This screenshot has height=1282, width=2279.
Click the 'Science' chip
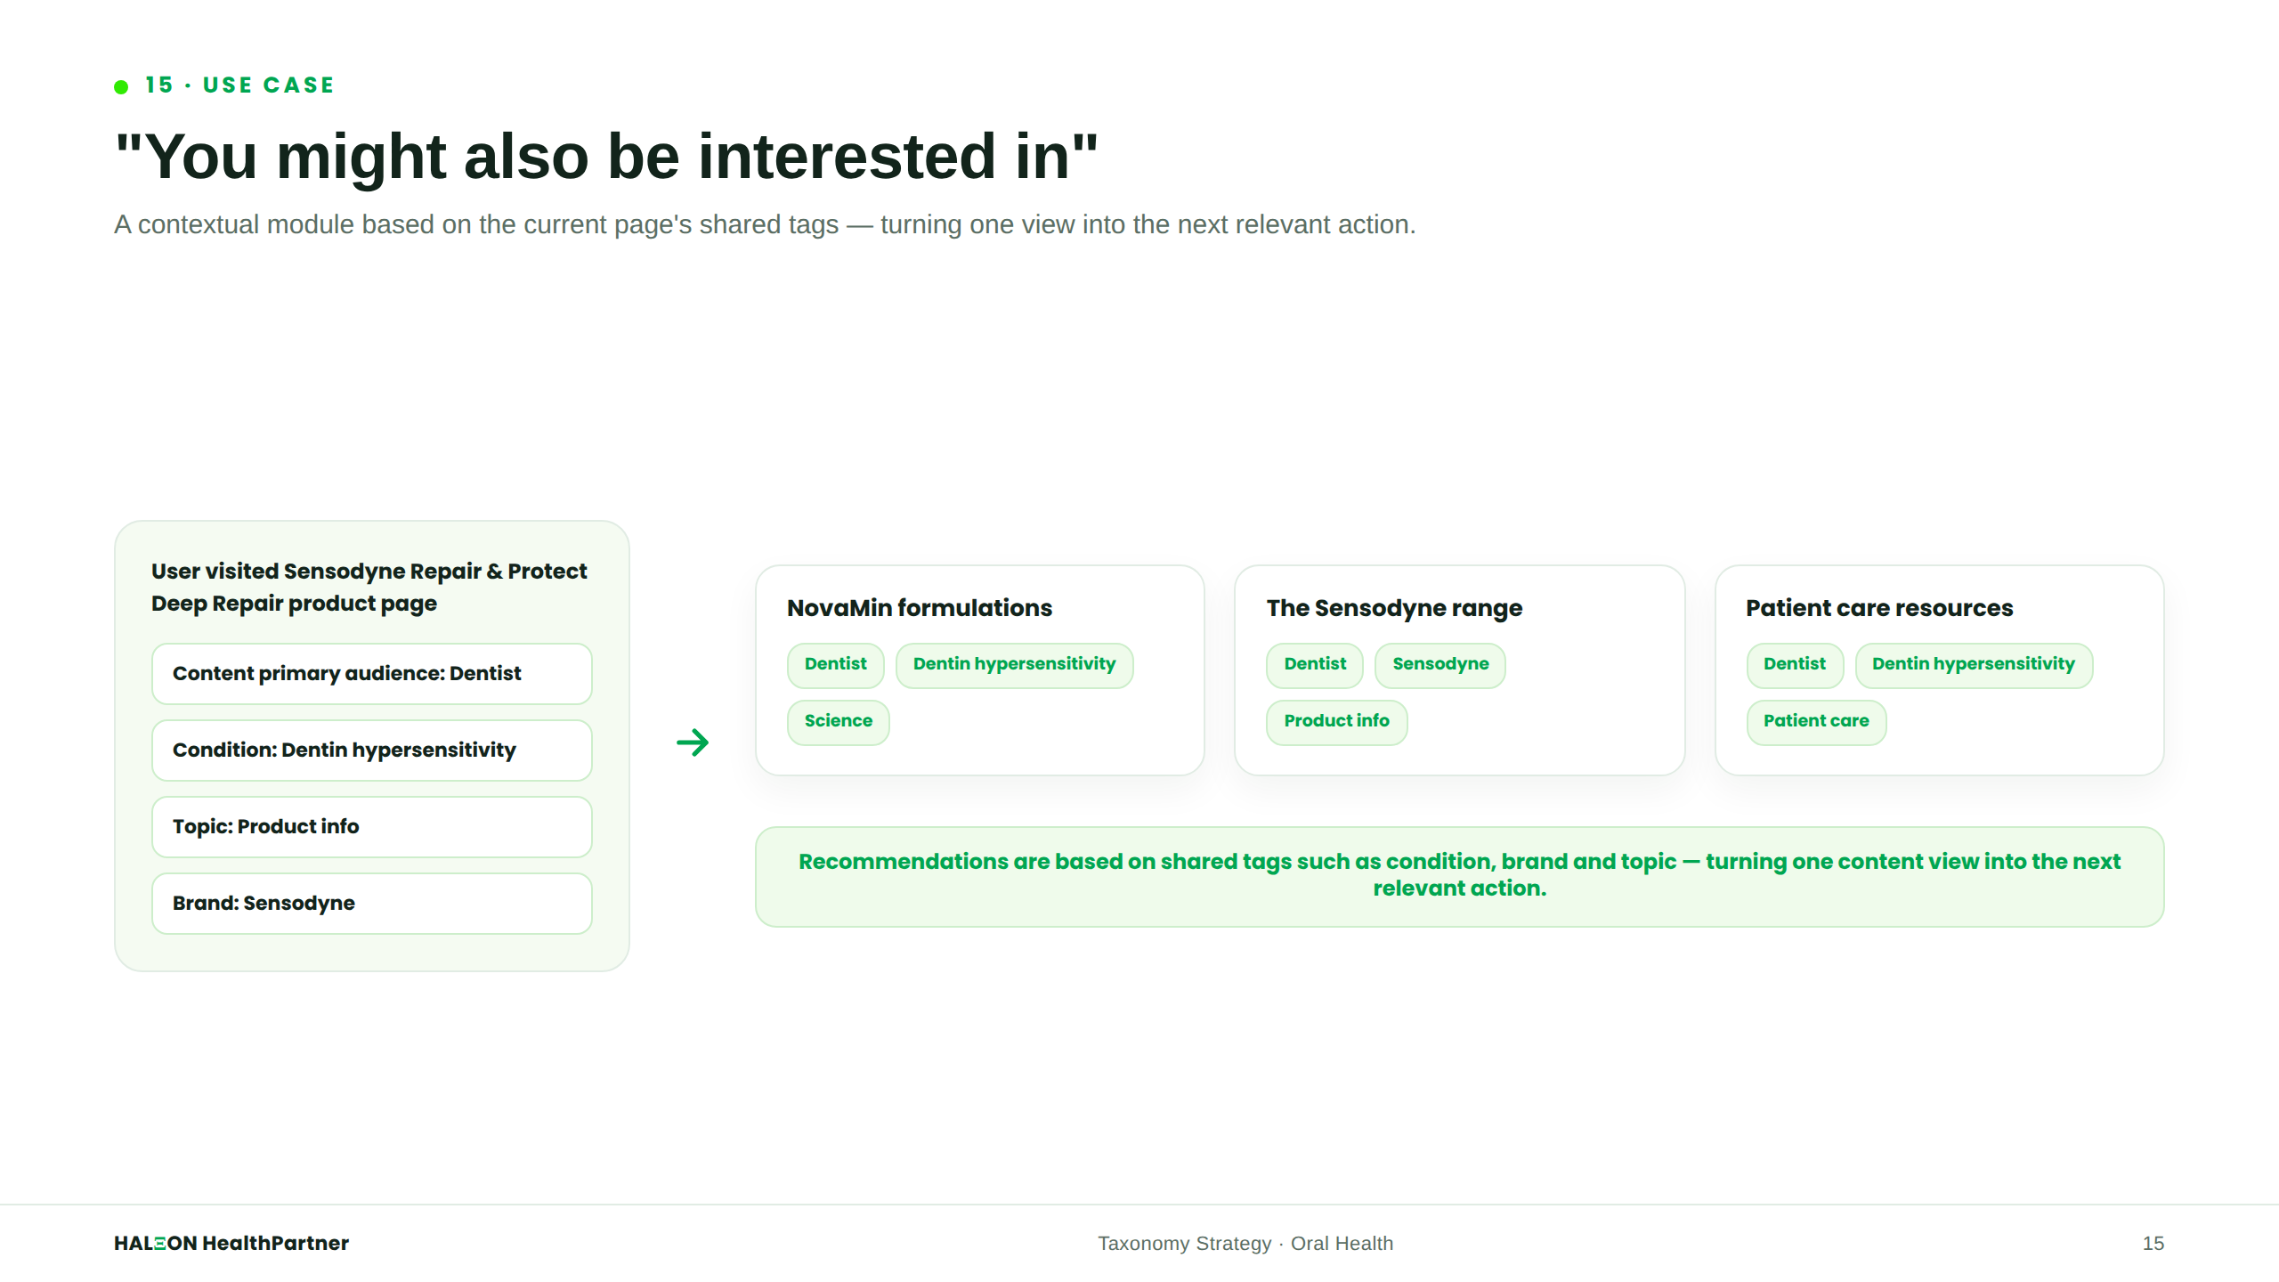pos(839,722)
